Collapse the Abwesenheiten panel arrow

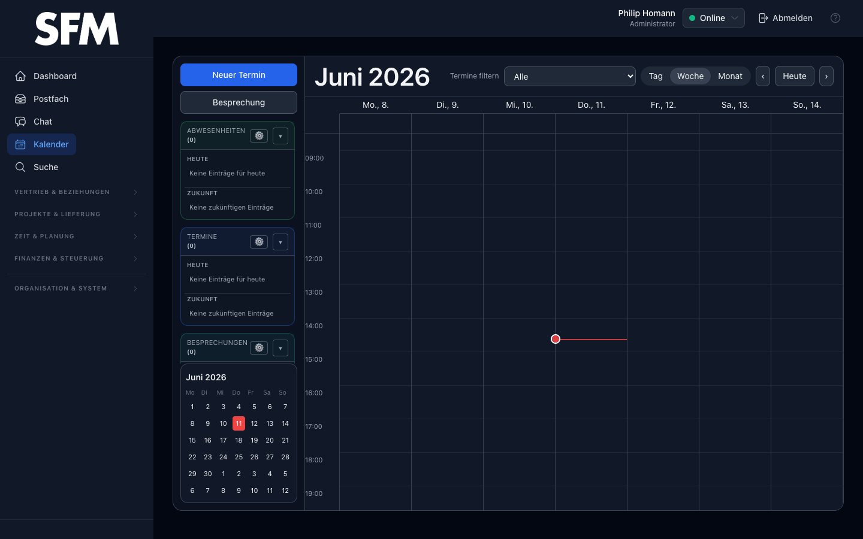click(x=280, y=136)
